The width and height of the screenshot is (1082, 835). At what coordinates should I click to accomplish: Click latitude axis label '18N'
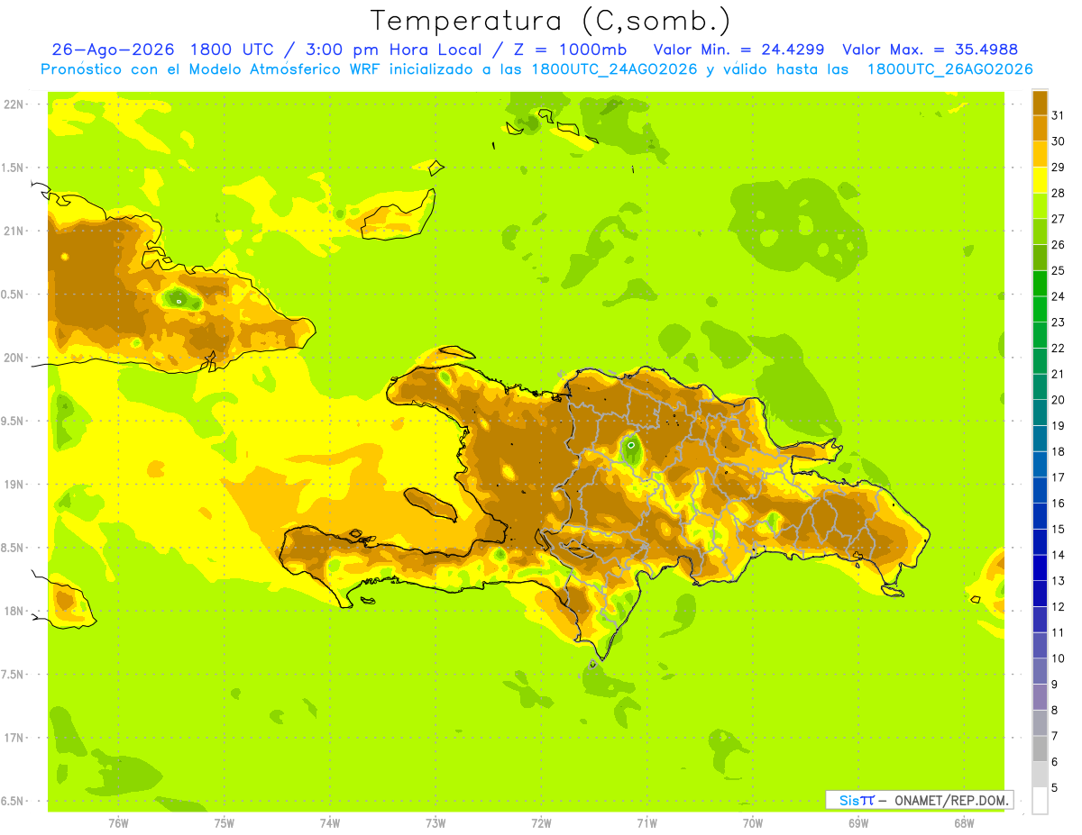pos(14,611)
